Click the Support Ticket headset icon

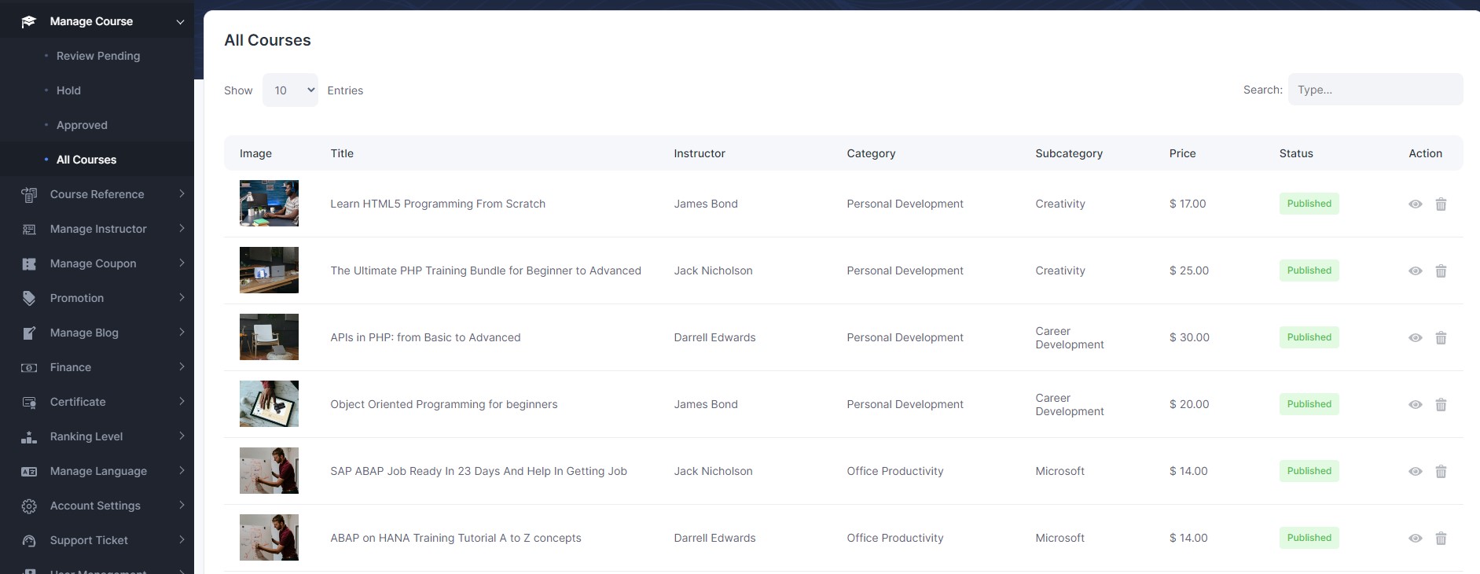click(29, 541)
